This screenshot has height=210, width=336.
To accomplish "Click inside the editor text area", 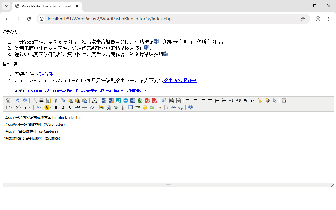I will click(168, 147).
